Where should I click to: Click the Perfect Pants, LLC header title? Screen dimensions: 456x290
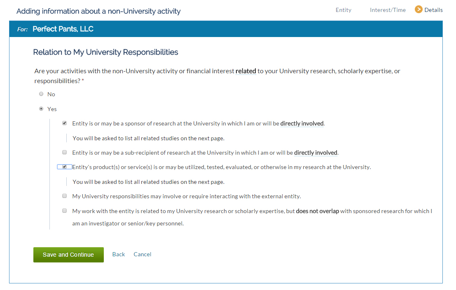click(x=63, y=29)
